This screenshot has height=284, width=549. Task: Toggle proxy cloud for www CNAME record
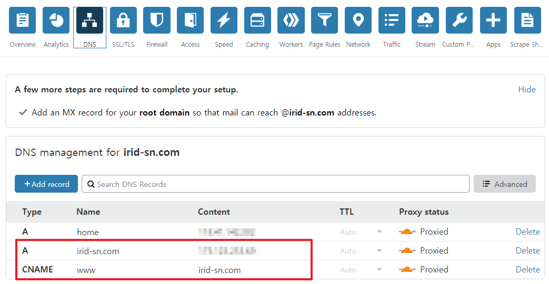point(407,269)
